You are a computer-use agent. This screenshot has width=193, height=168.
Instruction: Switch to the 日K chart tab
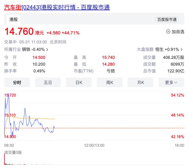[x=79, y=82]
